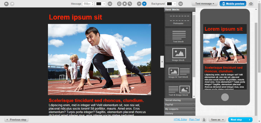Image resolution: width=261 pixels, height=123 pixels.
Task: Toggle the Mobile preview button
Action: [x=233, y=4]
